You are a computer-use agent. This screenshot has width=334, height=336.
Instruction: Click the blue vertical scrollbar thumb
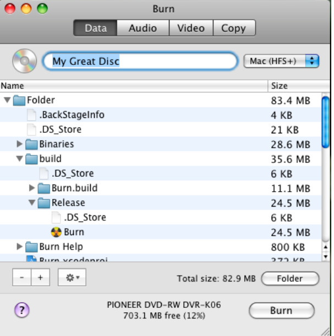326,122
